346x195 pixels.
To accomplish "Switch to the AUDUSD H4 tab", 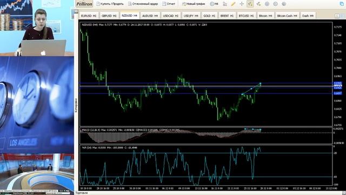I will pyautogui.click(x=150, y=16).
